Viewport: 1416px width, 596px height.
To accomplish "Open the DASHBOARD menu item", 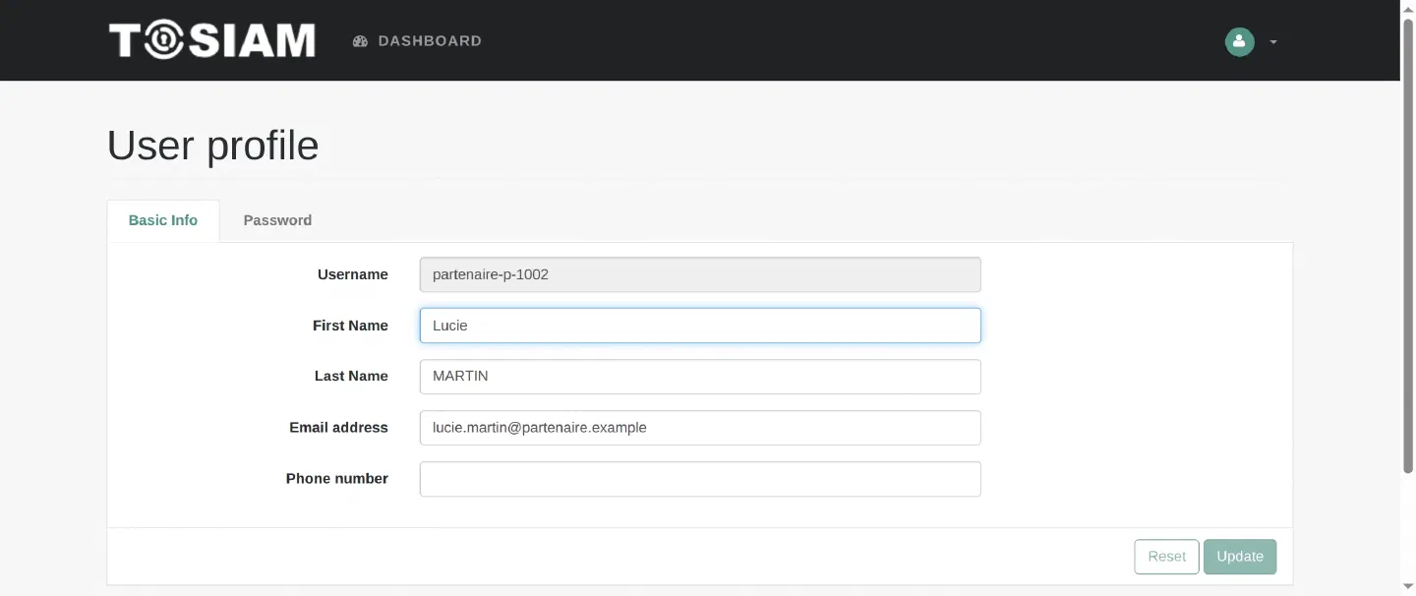I will 417,41.
